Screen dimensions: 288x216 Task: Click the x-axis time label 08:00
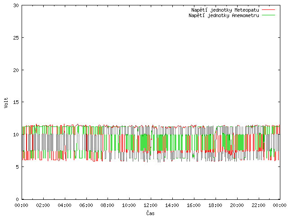pos(108,205)
